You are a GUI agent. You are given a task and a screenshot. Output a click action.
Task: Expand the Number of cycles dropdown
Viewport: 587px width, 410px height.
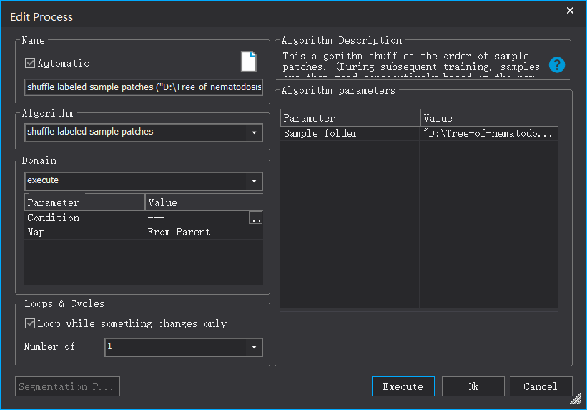(254, 348)
